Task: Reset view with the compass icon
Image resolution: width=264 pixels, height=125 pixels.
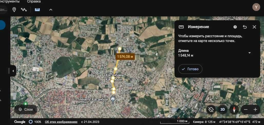Action: tap(234, 110)
